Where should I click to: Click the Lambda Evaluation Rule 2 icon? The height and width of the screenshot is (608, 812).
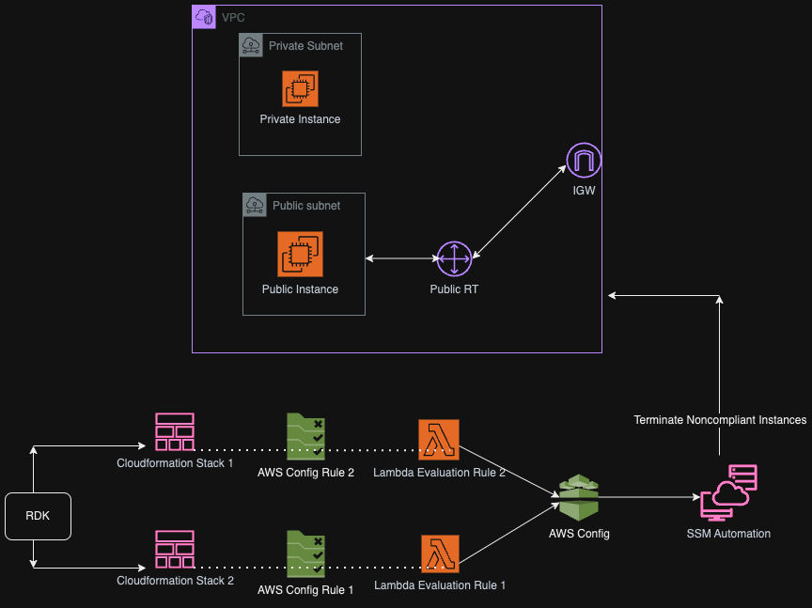(x=439, y=439)
